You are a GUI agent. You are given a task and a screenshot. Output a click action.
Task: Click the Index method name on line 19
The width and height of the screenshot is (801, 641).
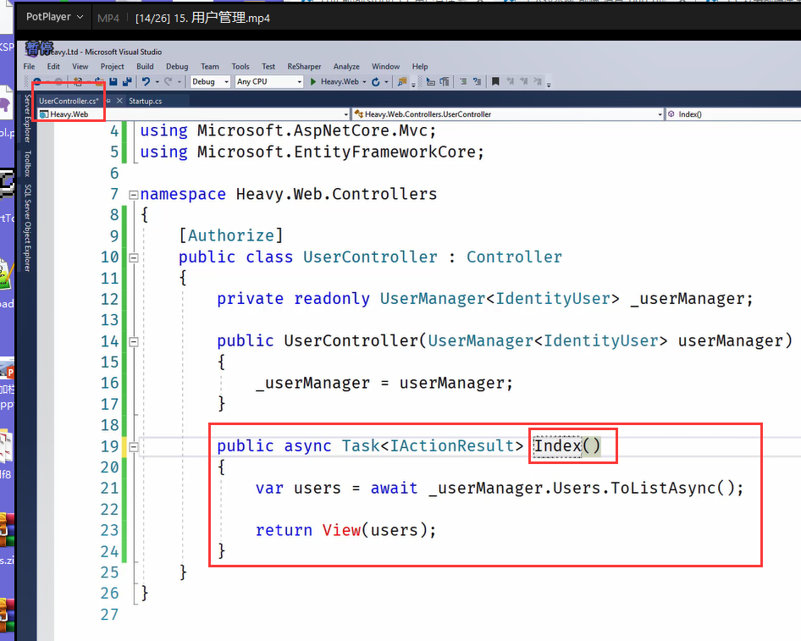point(557,446)
